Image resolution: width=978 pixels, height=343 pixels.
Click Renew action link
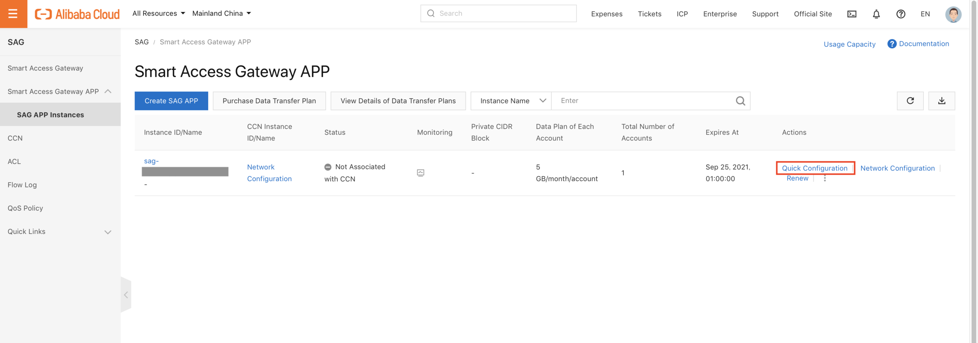(797, 178)
